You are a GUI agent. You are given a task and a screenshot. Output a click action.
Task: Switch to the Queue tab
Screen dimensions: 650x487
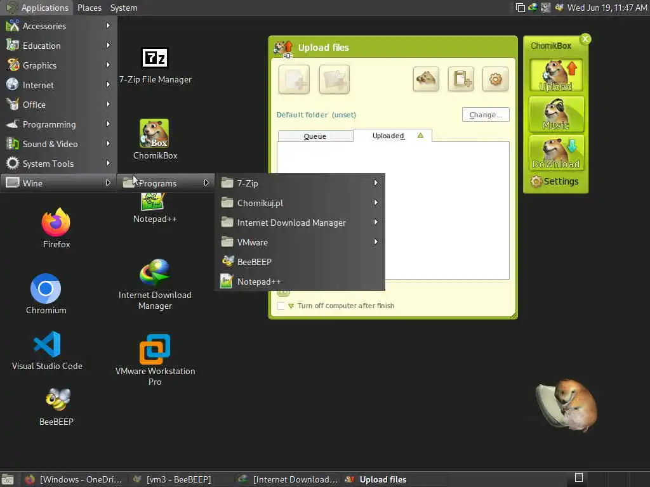point(315,136)
